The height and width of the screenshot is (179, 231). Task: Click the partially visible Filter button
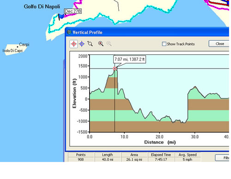[x=222, y=158]
